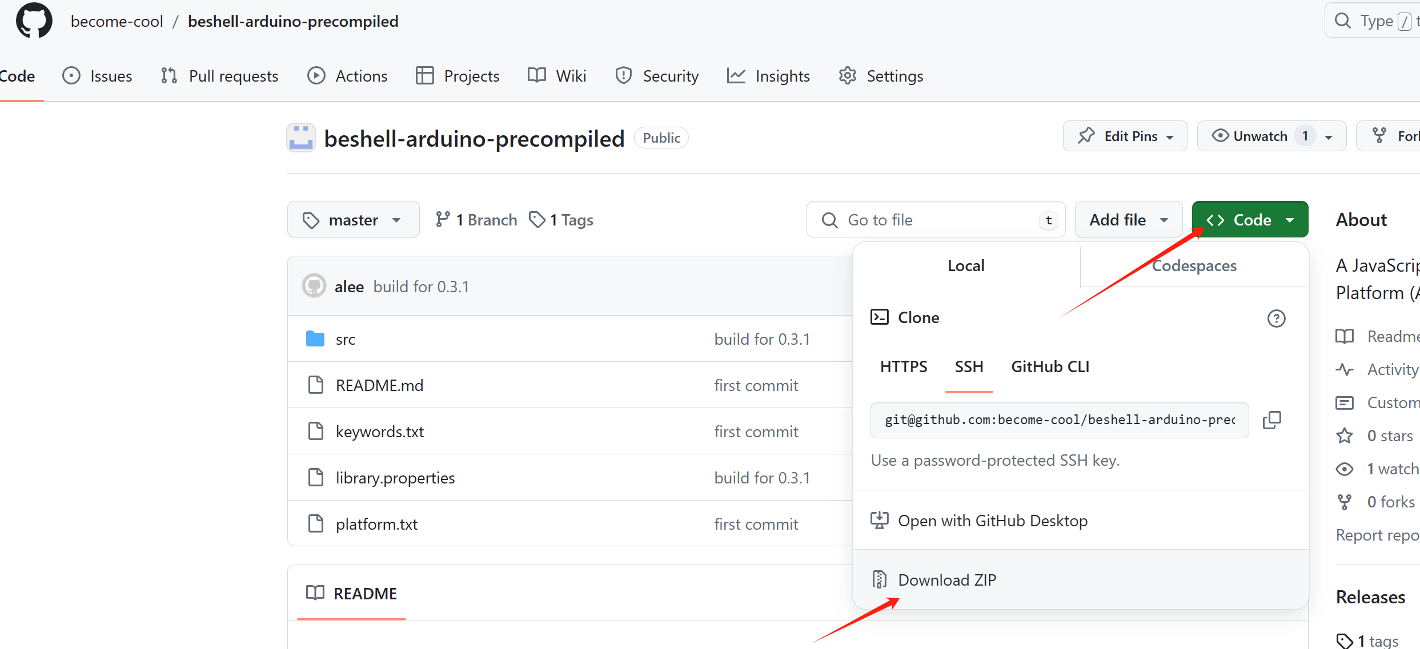Open src row commit 'build for 0.3.1'
This screenshot has height=649, width=1420.
coord(762,339)
